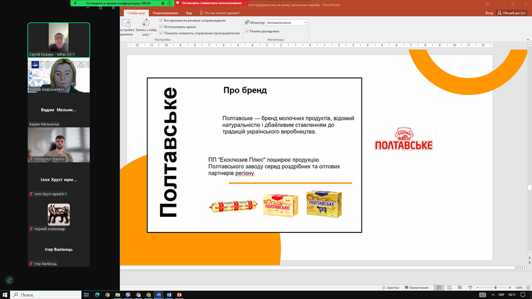Select Volodymyr Danilov video tile in Zoom

(x=58, y=145)
